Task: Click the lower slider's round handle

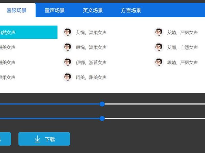Action: 102,119
